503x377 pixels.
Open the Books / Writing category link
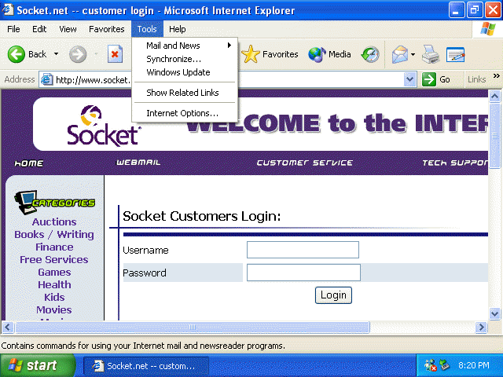54,234
